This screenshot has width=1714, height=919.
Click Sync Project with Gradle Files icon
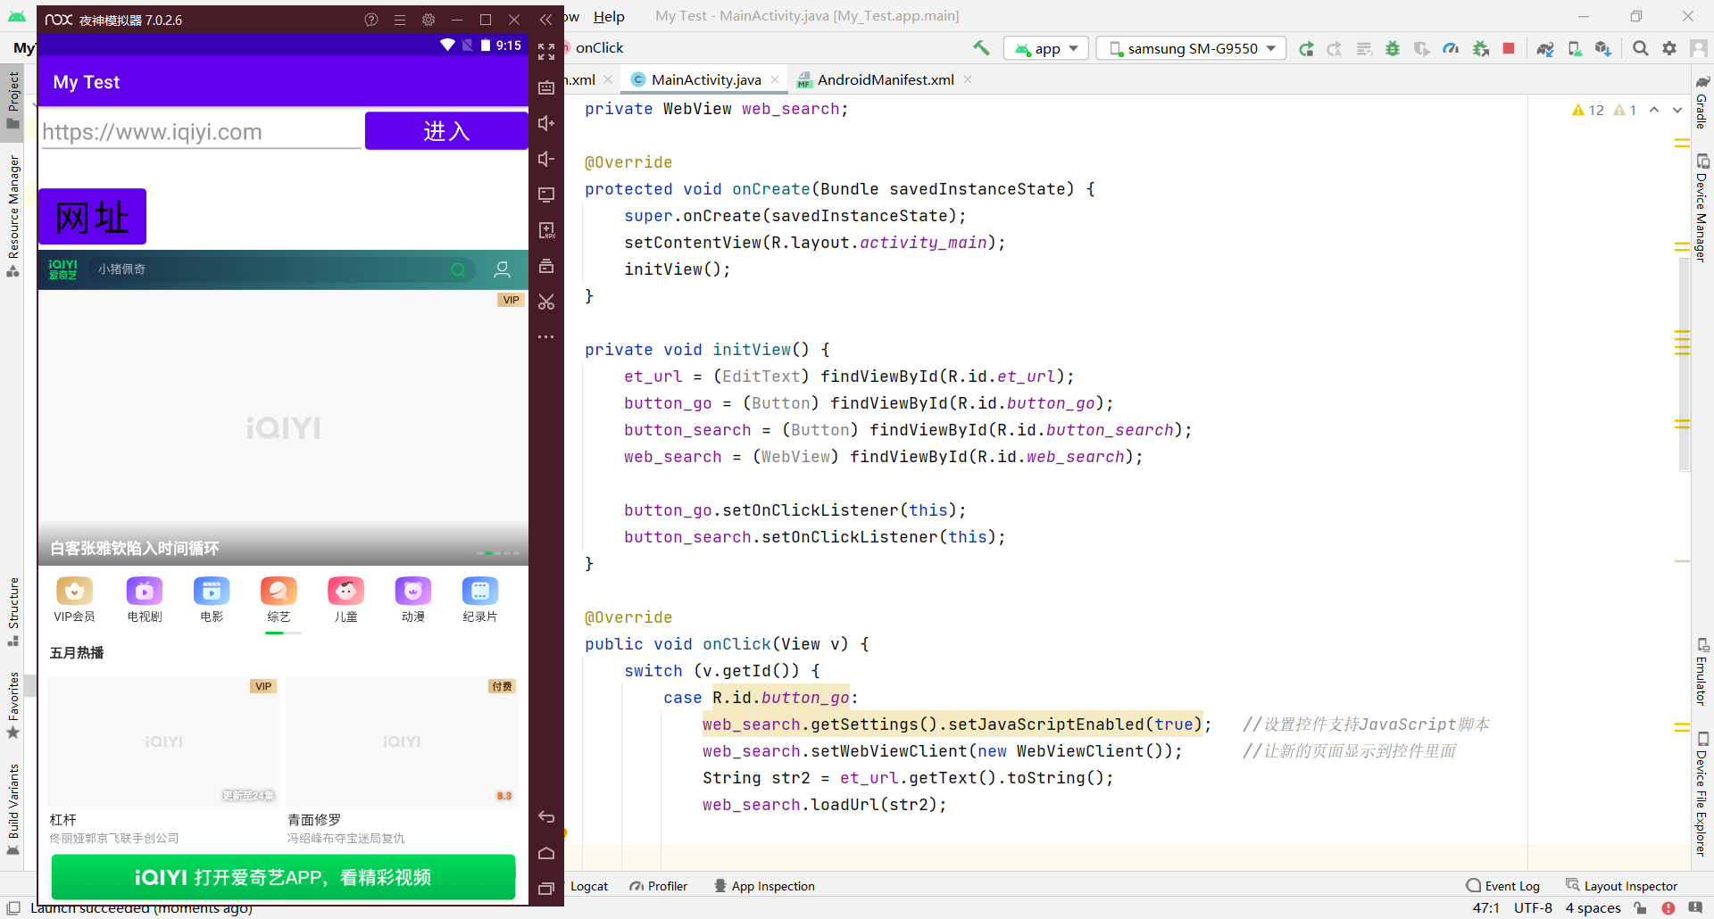[x=1545, y=48]
